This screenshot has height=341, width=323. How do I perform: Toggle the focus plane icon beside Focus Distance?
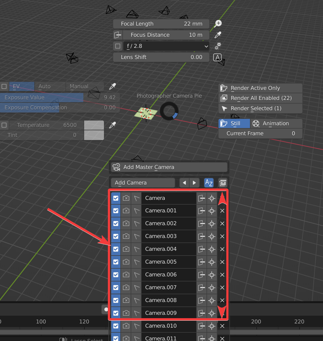[x=118, y=35]
